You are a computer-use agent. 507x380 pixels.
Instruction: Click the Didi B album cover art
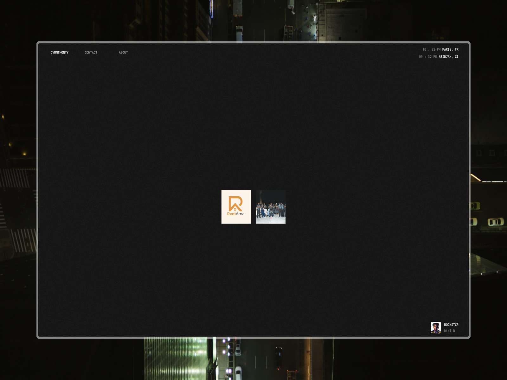click(436, 327)
